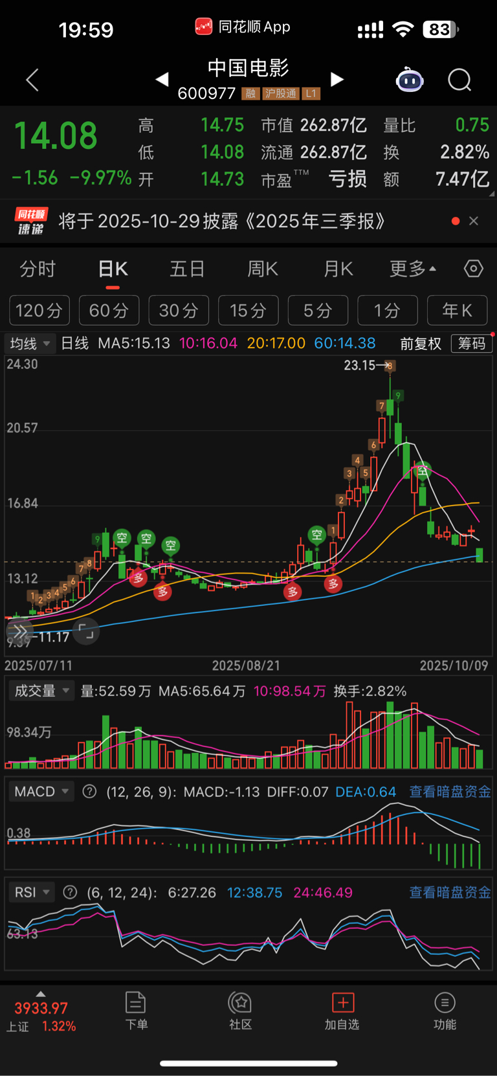Screen dimensions: 497x1076
Task: Switch to next stock with right triangle
Action: click(x=337, y=80)
